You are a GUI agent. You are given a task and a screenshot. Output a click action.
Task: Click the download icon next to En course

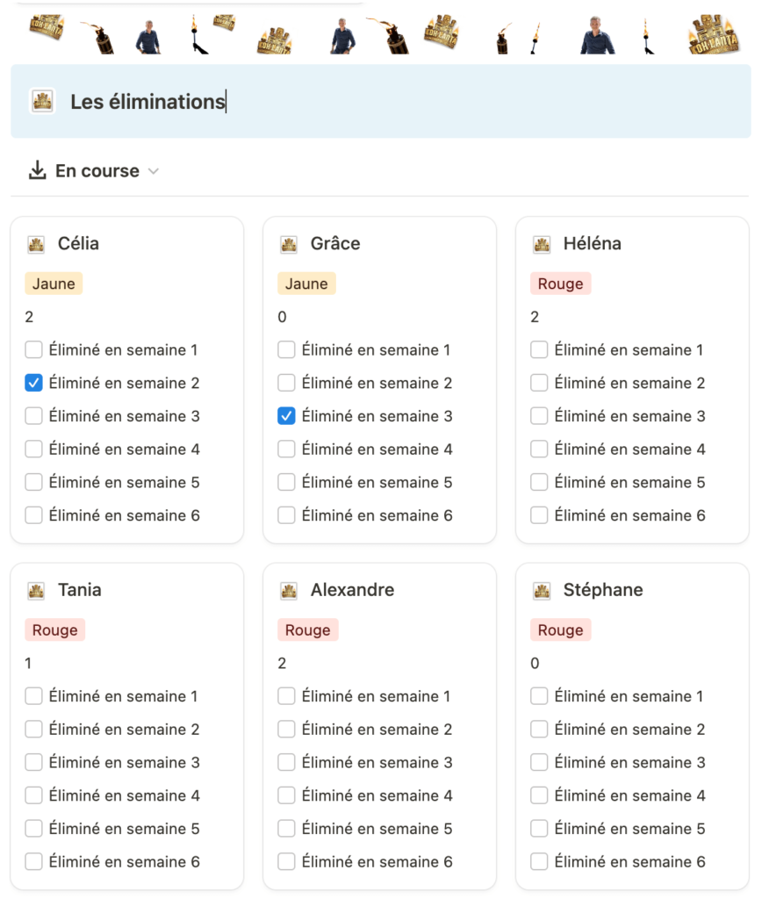click(37, 170)
